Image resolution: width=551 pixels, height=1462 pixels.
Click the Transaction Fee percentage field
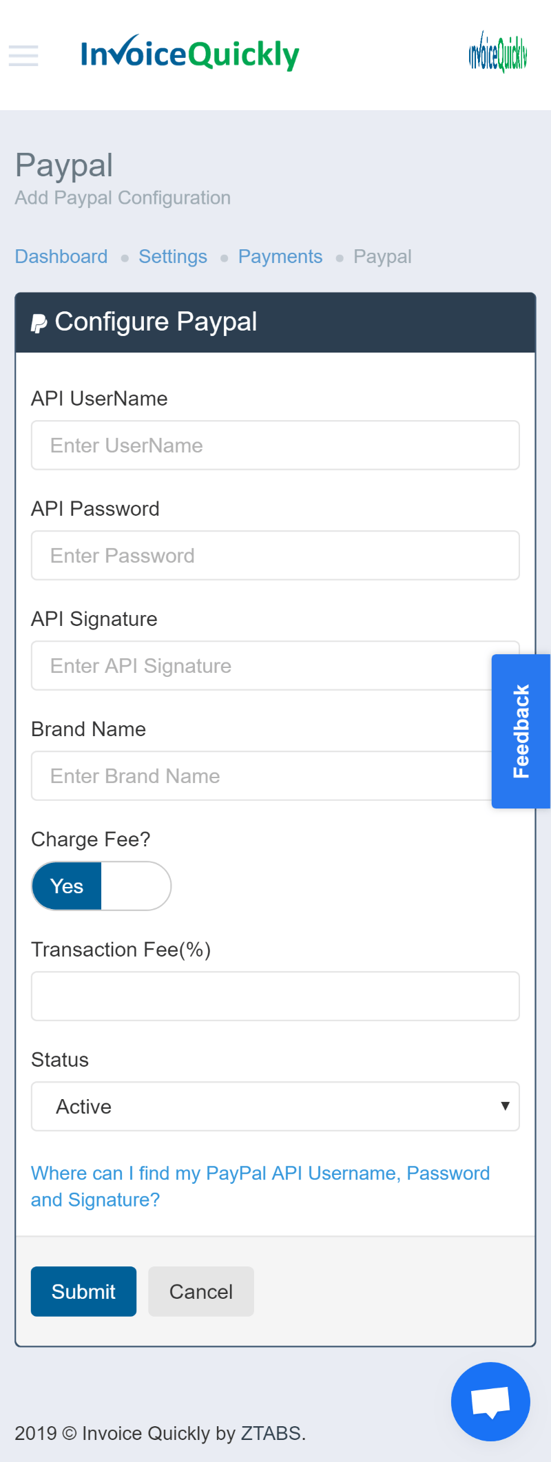[x=275, y=996]
